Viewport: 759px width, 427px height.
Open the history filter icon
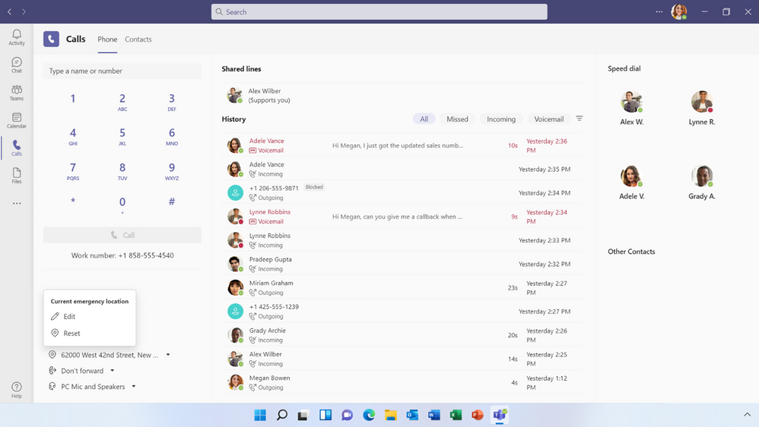[x=579, y=119]
